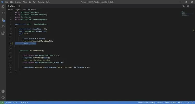Open Source Control view icon
The width and height of the screenshot is (195, 104).
click(x=3, y=20)
